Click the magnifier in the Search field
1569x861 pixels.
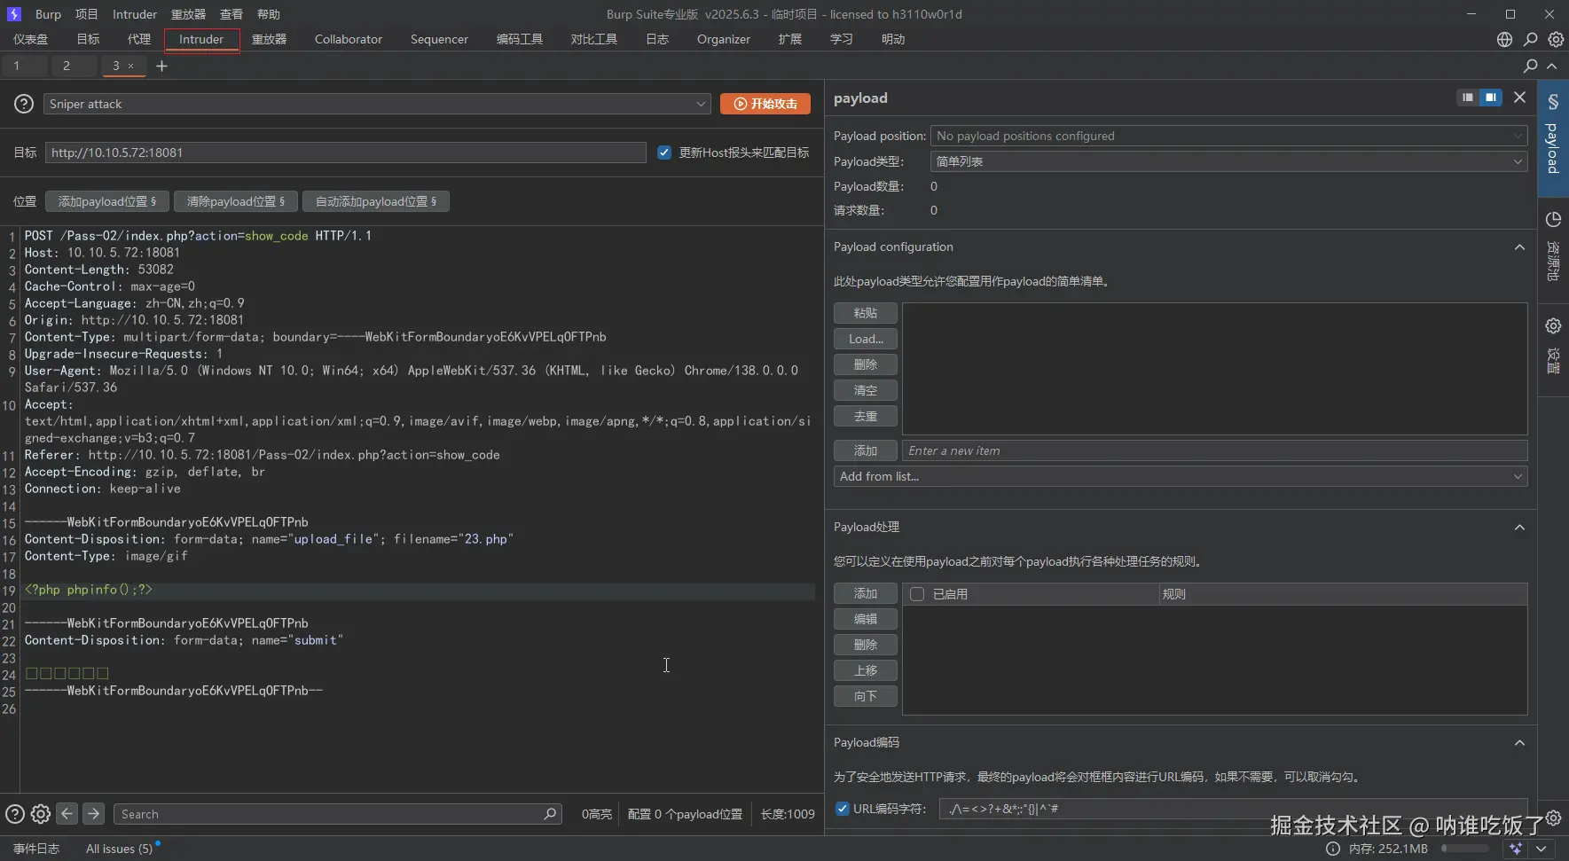click(x=550, y=813)
